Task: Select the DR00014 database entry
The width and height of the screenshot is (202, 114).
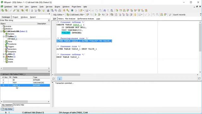Action: click(9, 29)
